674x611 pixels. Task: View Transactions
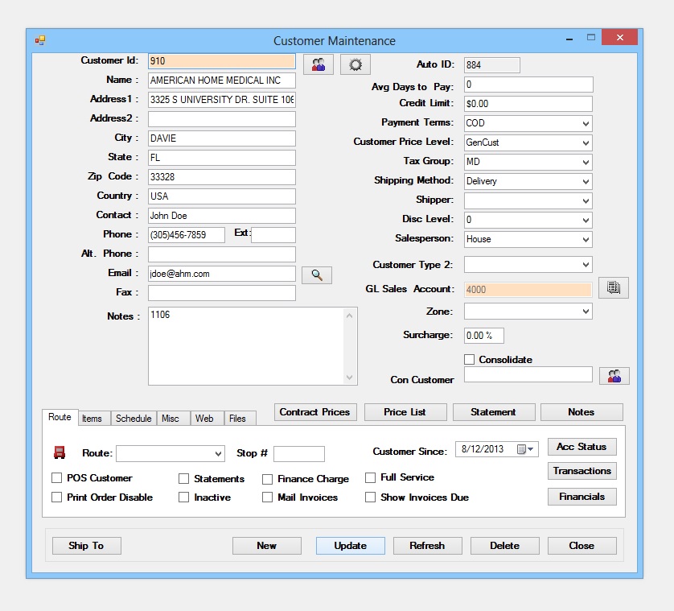(x=582, y=471)
